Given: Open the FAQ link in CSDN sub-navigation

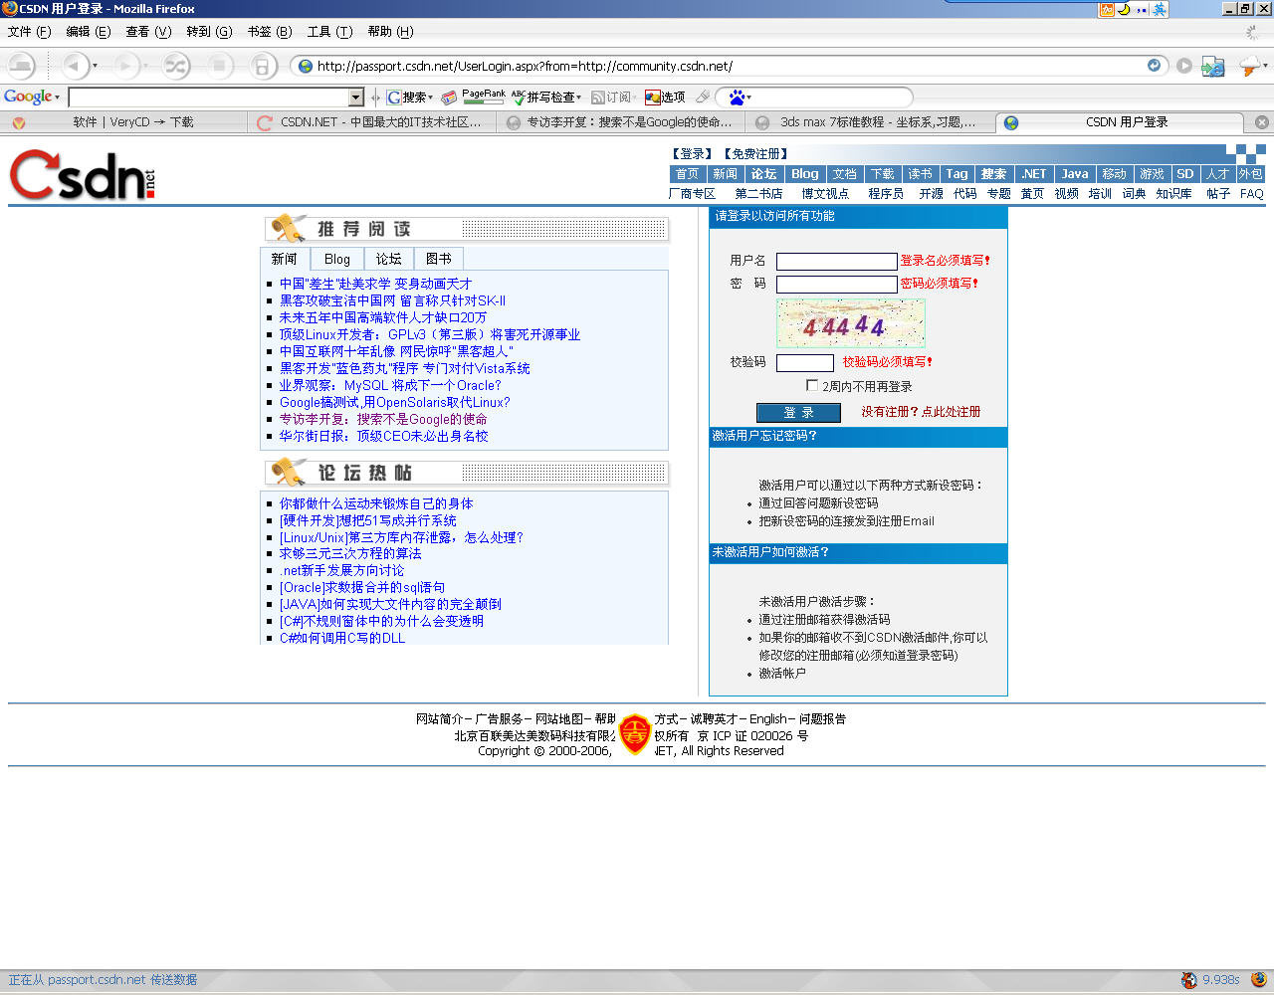Looking at the screenshot, I should pos(1251,194).
